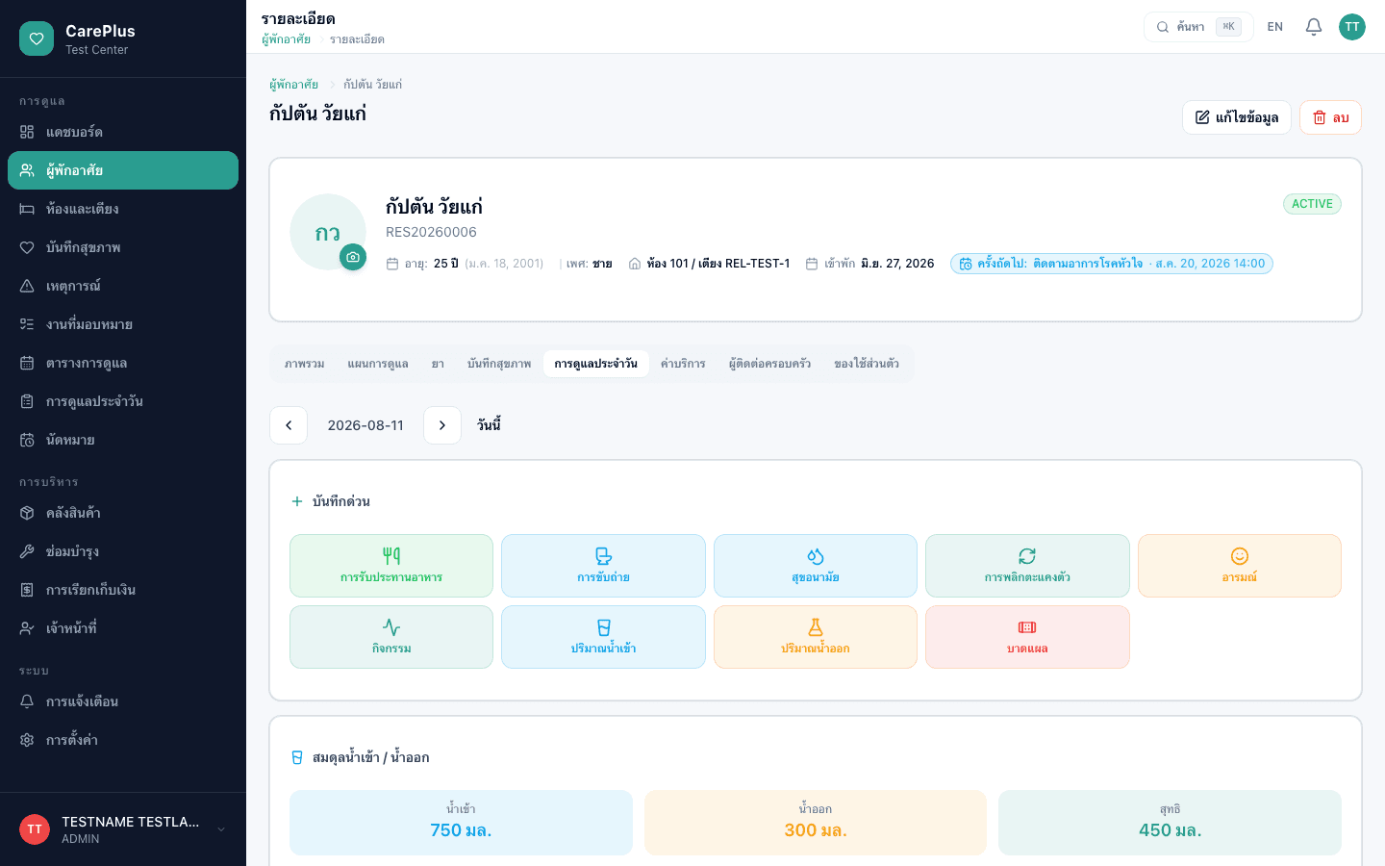Expand the TESTNAME admin user menu
Image resolution: width=1385 pixels, height=866 pixels.
tap(123, 829)
